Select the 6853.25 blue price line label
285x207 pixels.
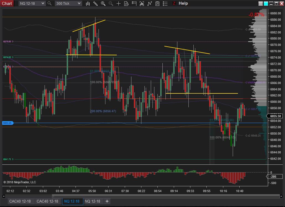8,123
